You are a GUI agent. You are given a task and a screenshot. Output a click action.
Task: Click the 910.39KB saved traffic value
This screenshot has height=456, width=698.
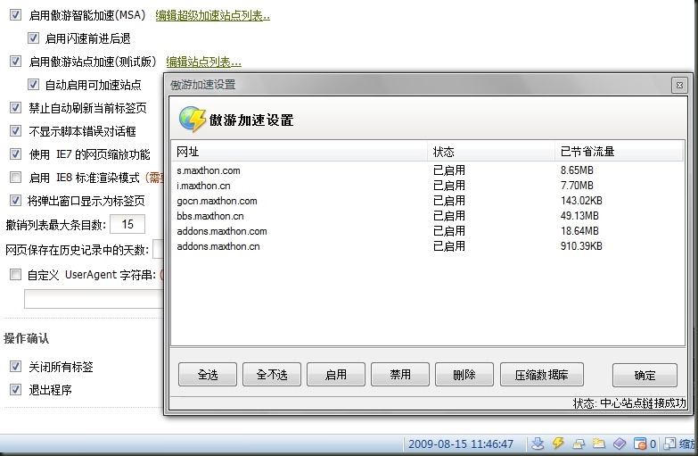(x=581, y=246)
